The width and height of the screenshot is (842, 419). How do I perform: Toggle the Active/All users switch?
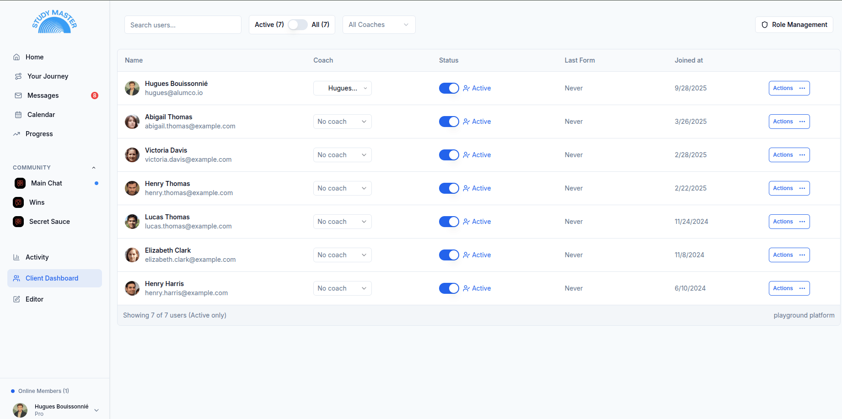tap(297, 25)
